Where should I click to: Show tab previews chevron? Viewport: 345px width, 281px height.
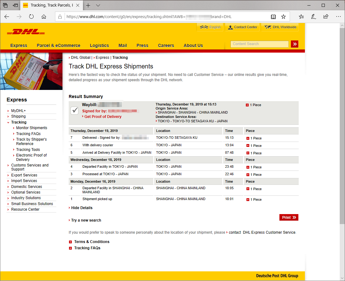coord(98,5)
